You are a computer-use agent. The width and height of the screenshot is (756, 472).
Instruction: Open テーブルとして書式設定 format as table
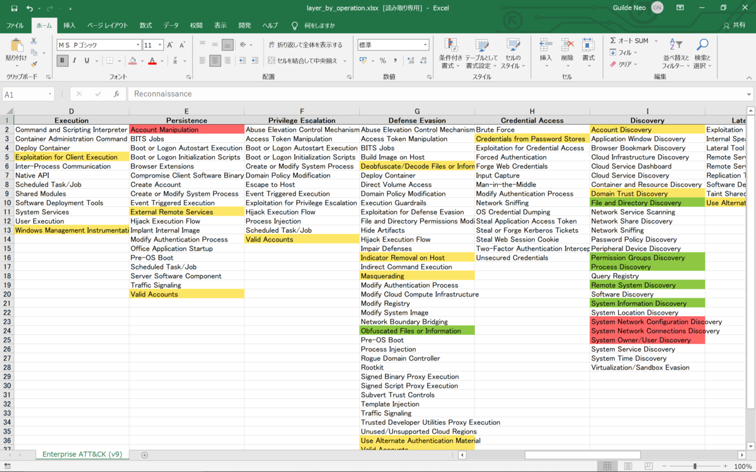point(482,53)
